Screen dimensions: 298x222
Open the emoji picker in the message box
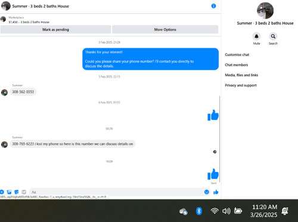[207, 192]
